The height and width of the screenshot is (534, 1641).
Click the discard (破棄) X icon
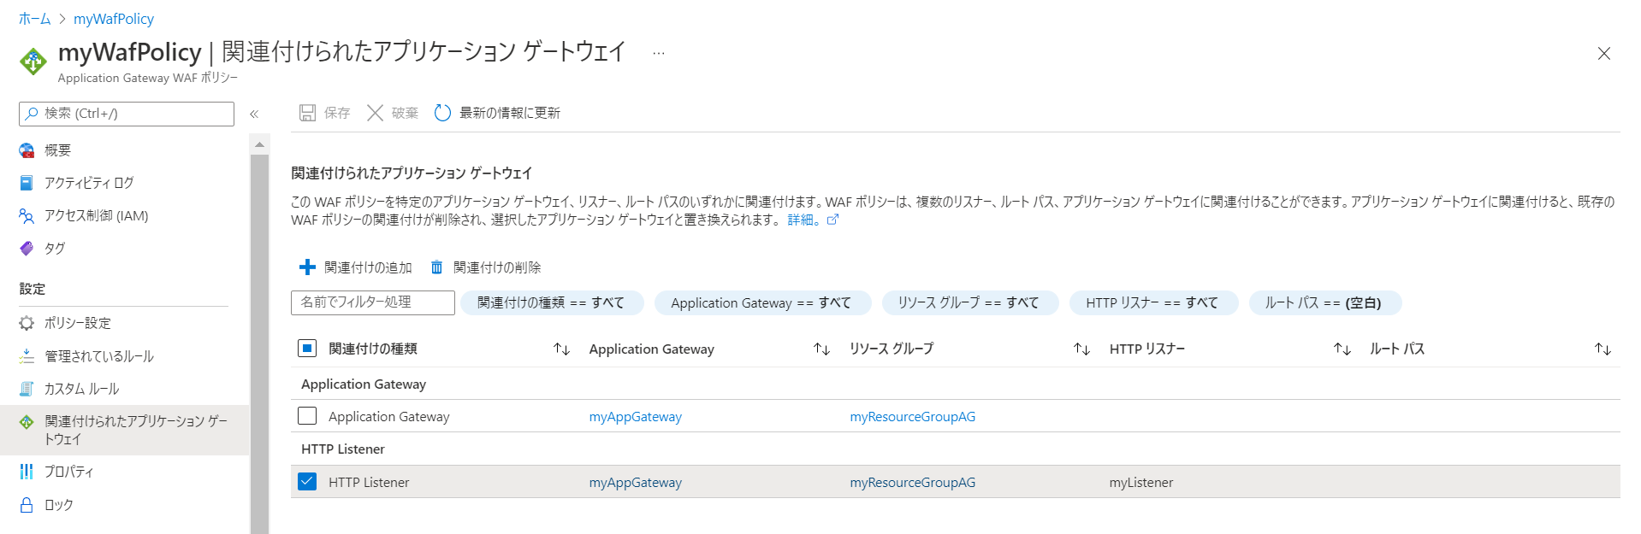(x=375, y=113)
